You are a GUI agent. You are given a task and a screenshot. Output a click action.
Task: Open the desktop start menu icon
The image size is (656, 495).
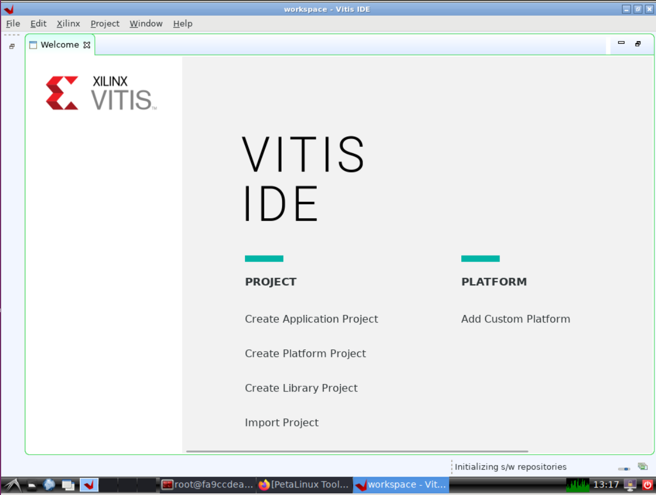tap(12, 485)
